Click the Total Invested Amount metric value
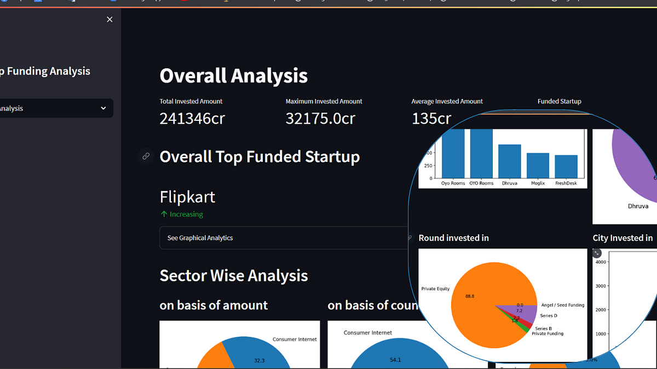 192,118
